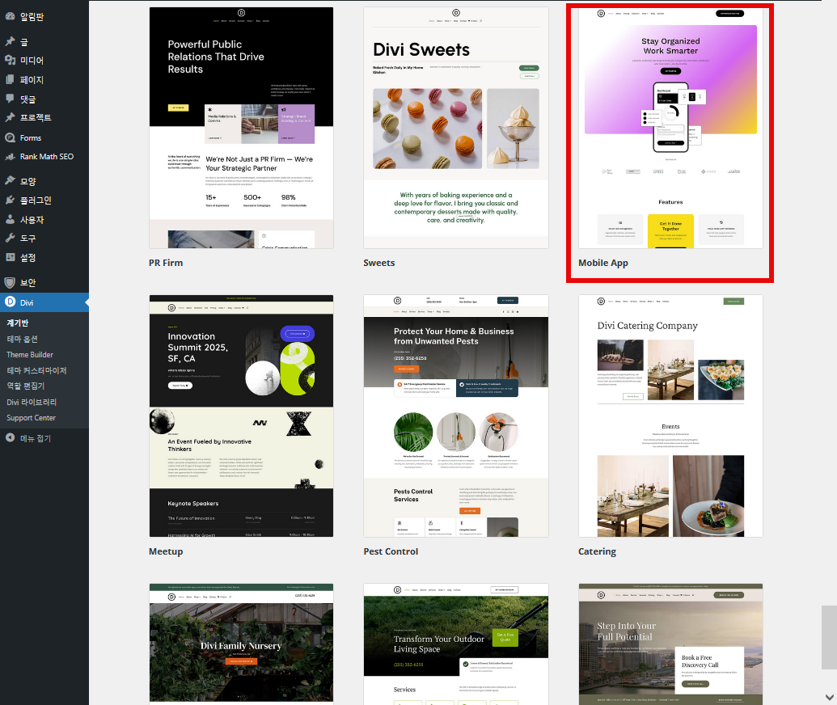The image size is (837, 705).
Task: Click the pages icon beside 페이지
Action: pos(10,79)
